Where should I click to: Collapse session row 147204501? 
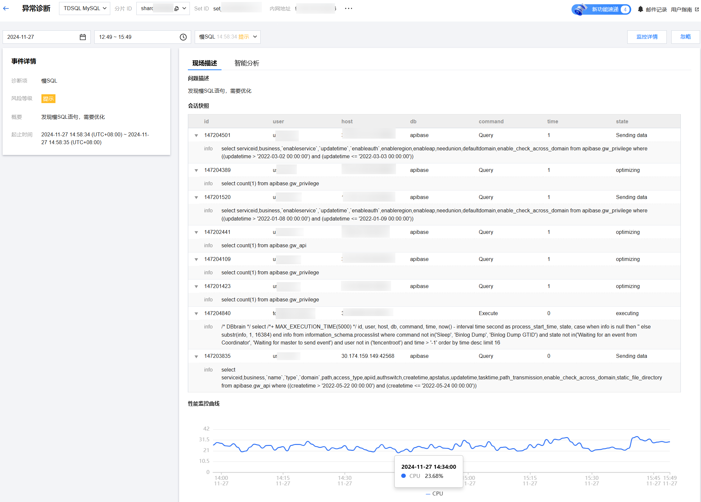point(196,135)
